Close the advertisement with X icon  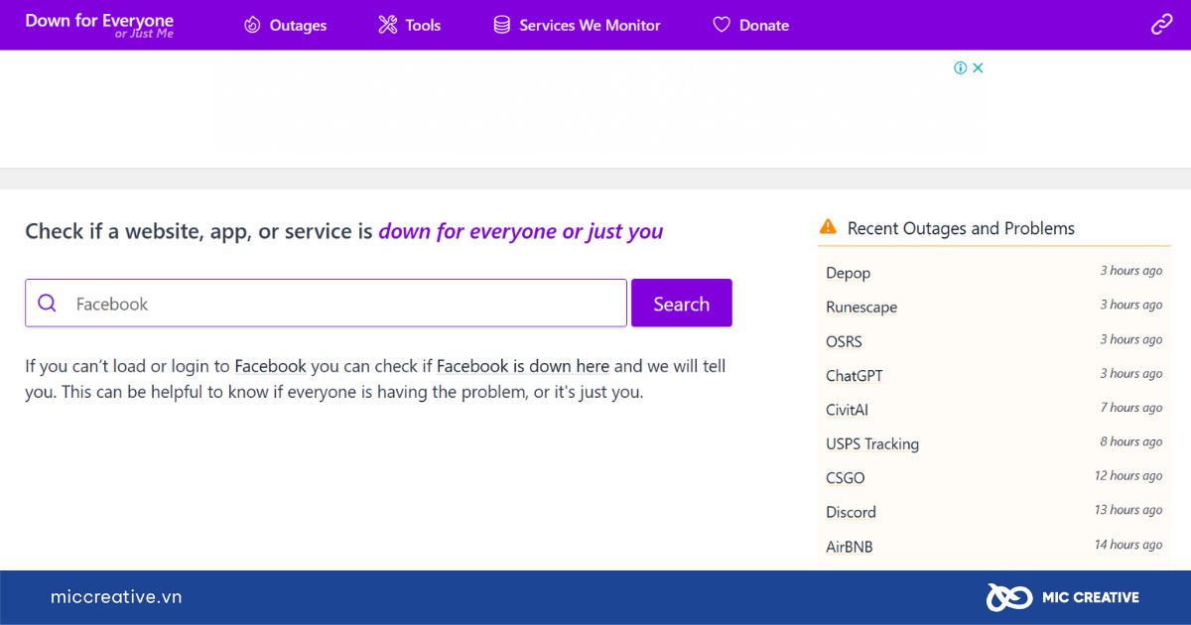tap(978, 67)
